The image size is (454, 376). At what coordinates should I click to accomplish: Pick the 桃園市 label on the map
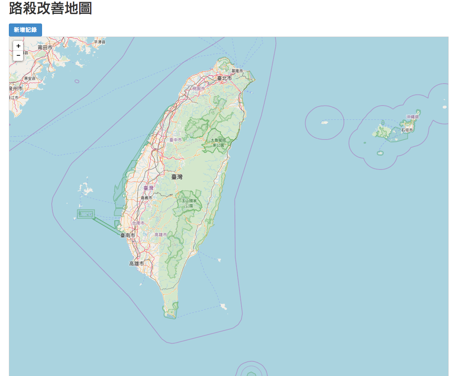pyautogui.click(x=199, y=89)
